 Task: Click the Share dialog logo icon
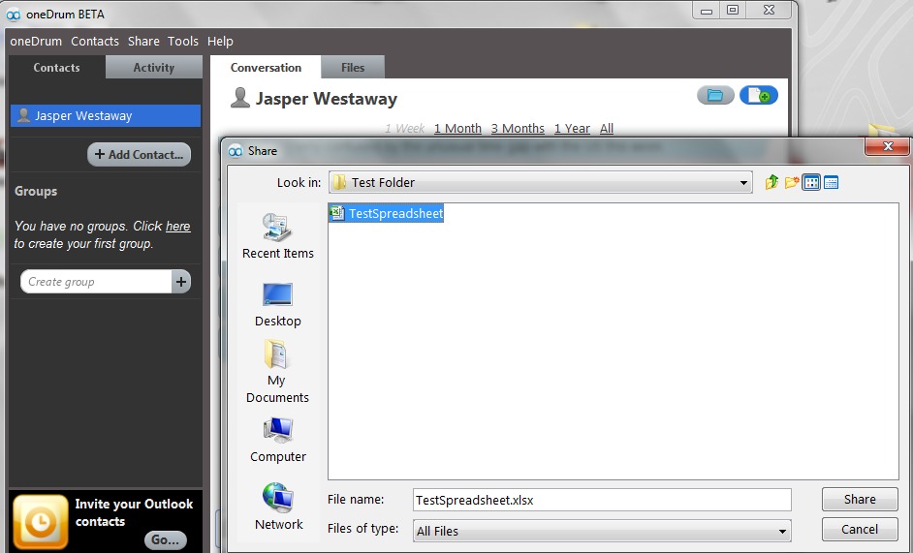(236, 151)
